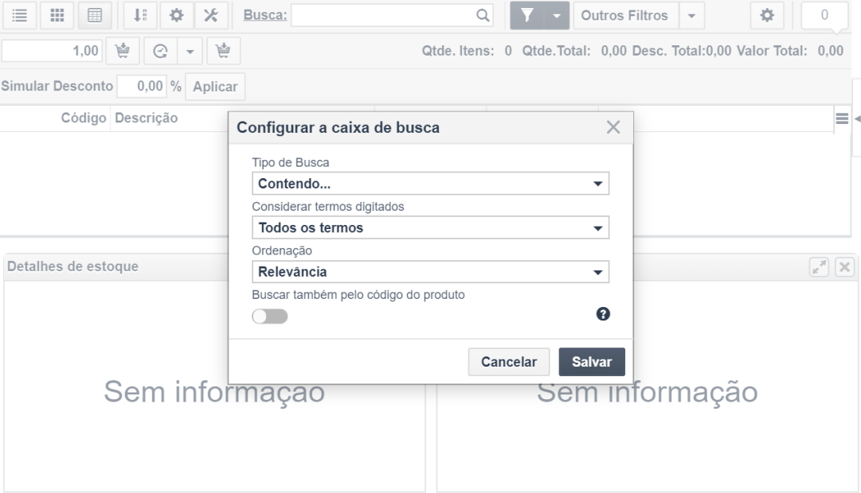This screenshot has height=493, width=861.
Task: Click the tools wrench icon
Action: (211, 15)
